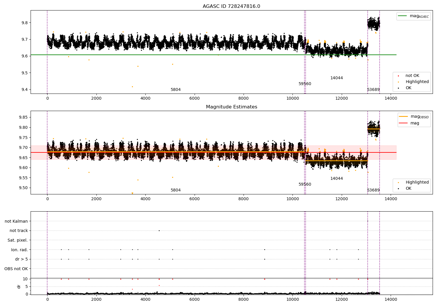Click y-tick '9.65' on middle plot

pos(23,158)
